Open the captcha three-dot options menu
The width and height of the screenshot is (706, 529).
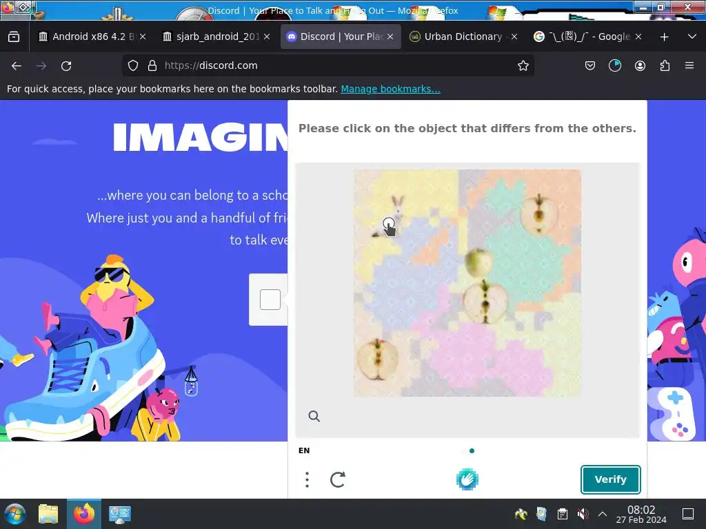pyautogui.click(x=307, y=479)
